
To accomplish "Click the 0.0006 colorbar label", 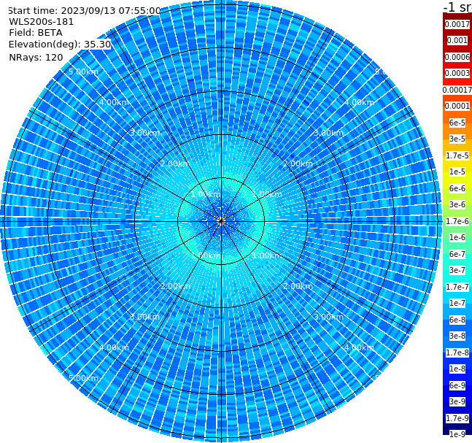I will pyautogui.click(x=457, y=57).
